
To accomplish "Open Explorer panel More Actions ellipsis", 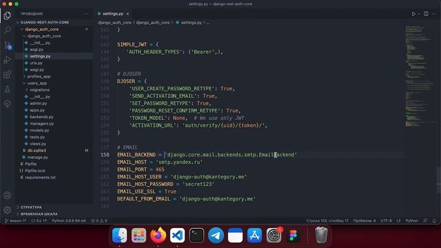I will [x=85, y=14].
